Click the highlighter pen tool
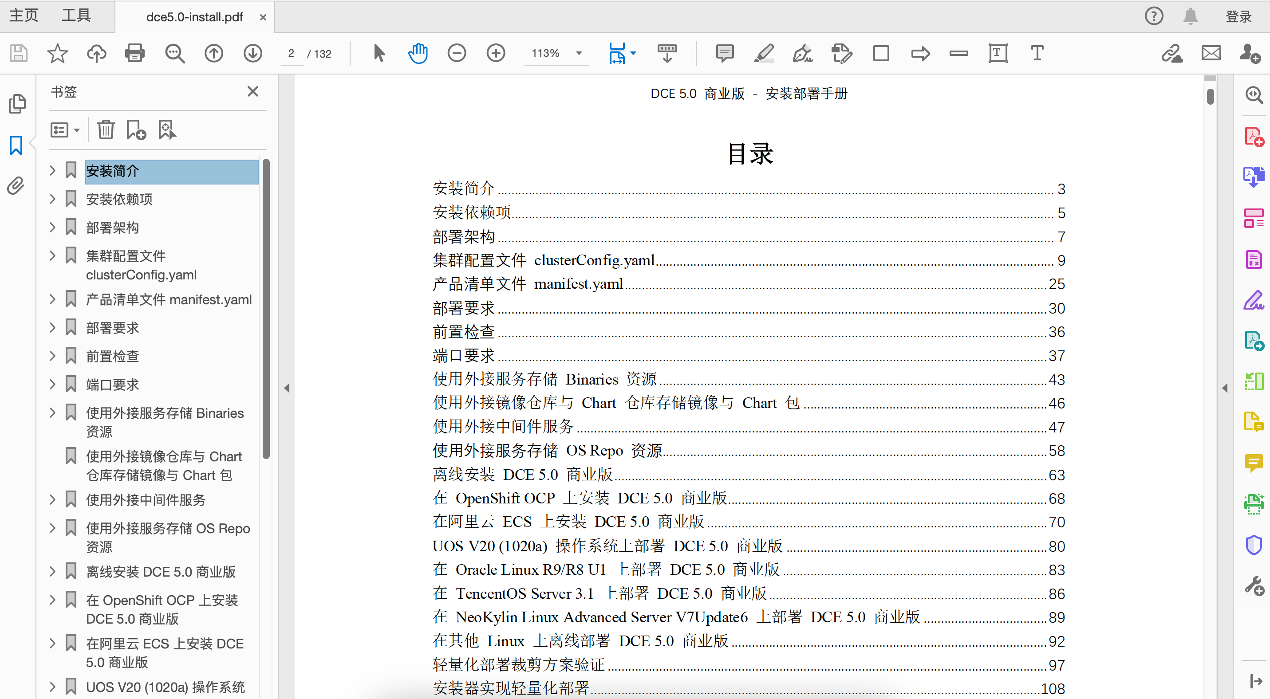Viewport: 1270px width, 699px height. pyautogui.click(x=764, y=53)
